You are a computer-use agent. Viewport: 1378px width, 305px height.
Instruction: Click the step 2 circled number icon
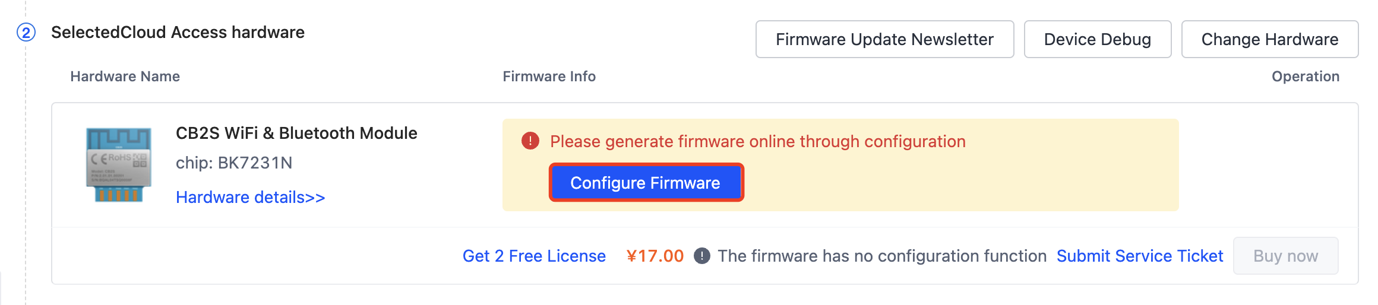coord(26,32)
